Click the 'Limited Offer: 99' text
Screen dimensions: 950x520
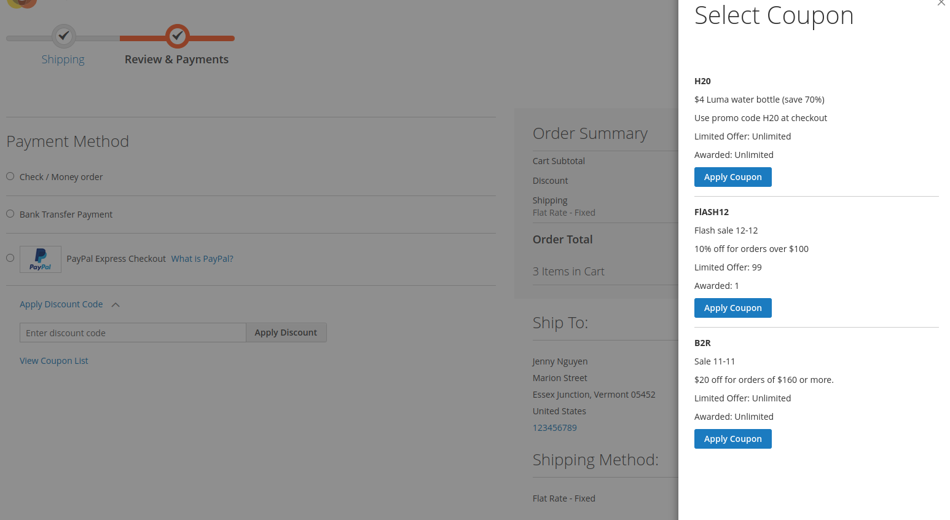[728, 267]
